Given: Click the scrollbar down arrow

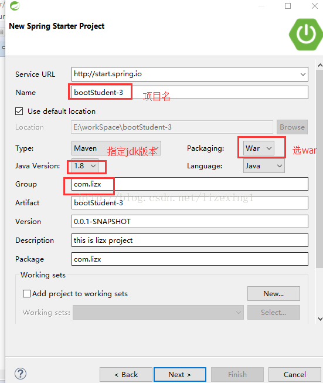Looking at the screenshot, I should coord(320,318).
